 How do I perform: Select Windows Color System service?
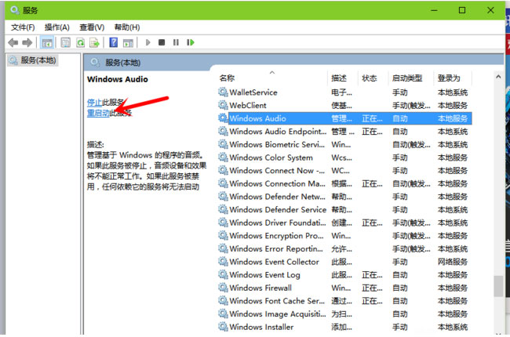pyautogui.click(x=344, y=158)
